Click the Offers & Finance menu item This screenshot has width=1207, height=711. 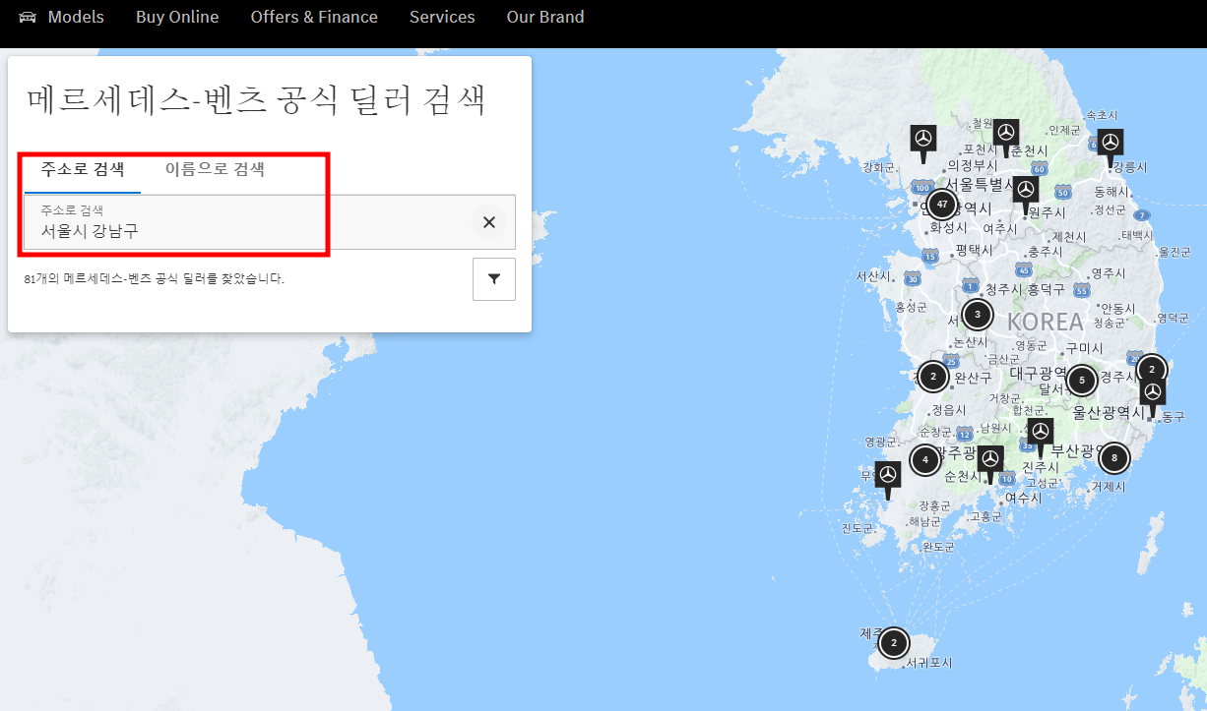314,17
